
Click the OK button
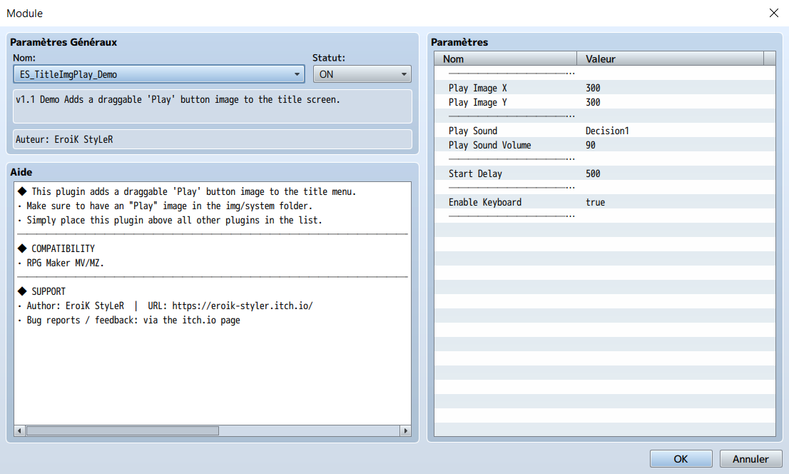[681, 459]
